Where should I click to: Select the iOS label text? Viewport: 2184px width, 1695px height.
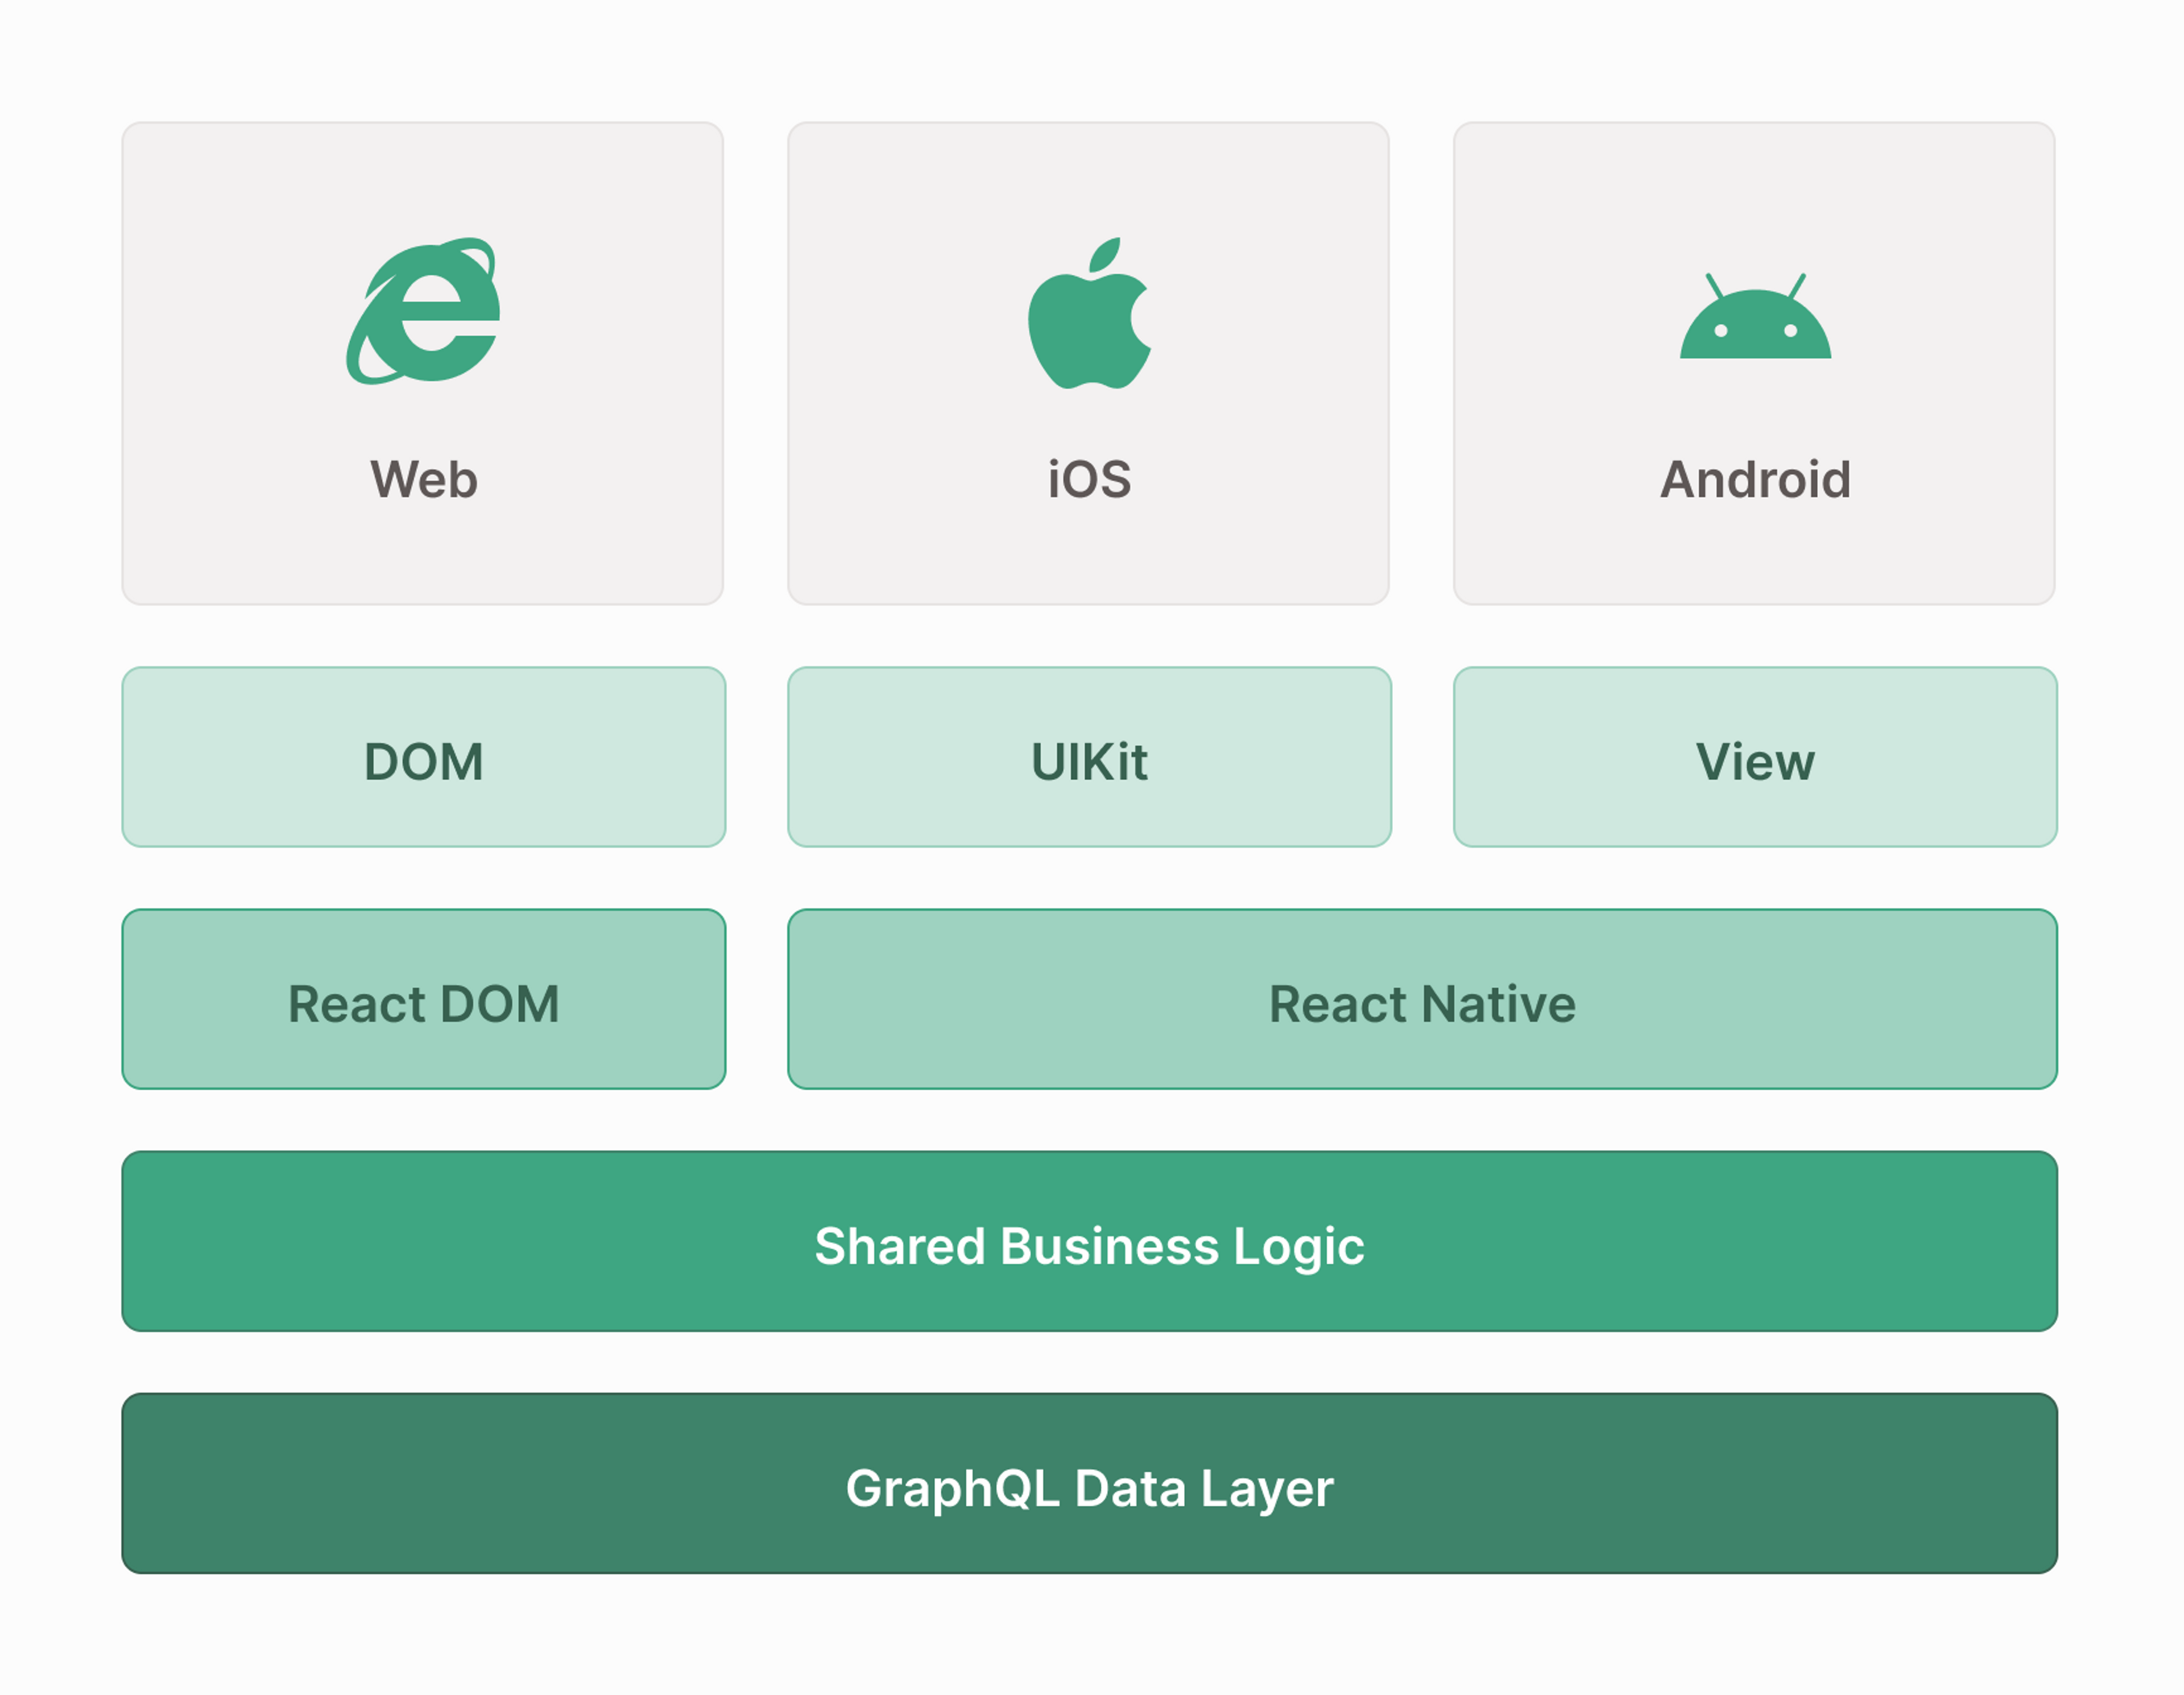pos(1089,480)
